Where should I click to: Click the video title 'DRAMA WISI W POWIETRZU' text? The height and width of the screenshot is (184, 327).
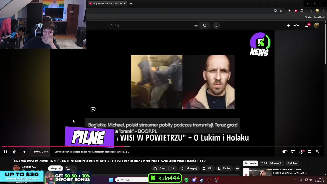tap(109, 161)
